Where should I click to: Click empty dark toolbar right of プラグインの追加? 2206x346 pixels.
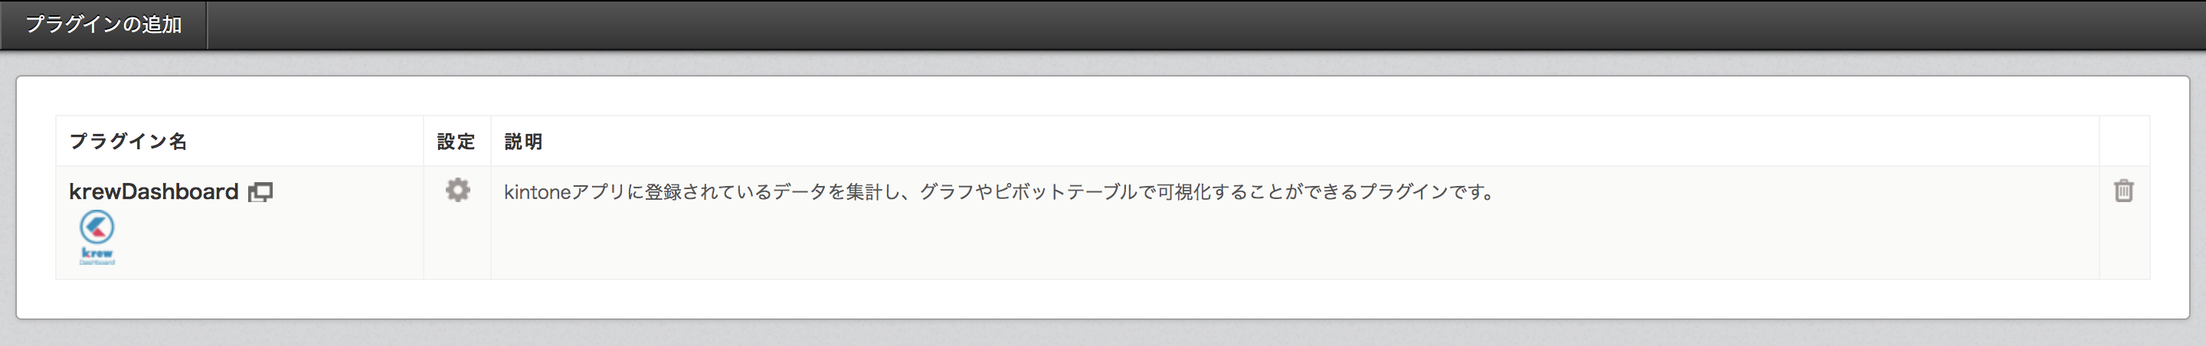pyautogui.click(x=1199, y=24)
